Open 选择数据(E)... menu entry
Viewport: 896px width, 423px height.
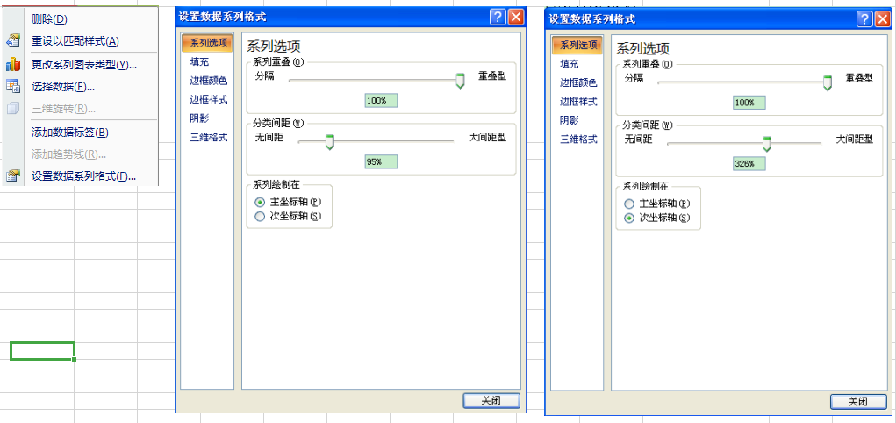[x=63, y=87]
